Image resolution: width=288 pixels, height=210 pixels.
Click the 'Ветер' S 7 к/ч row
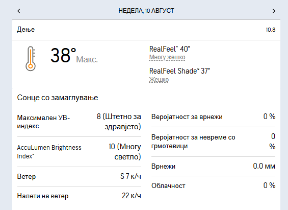pos(79,176)
